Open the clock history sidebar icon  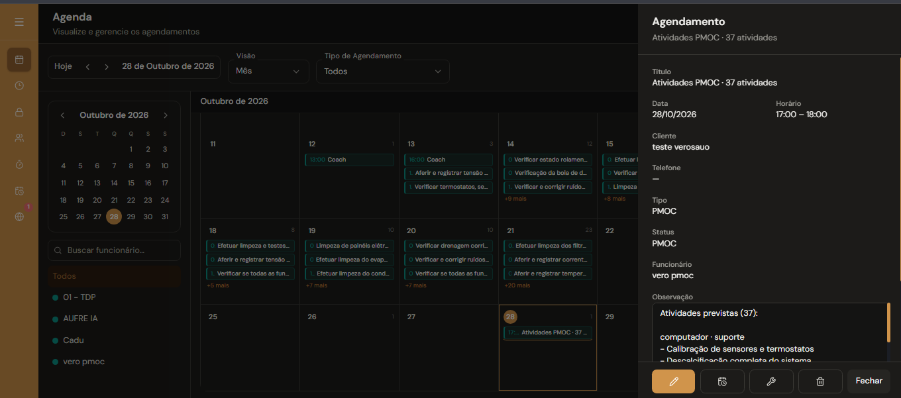(x=19, y=85)
